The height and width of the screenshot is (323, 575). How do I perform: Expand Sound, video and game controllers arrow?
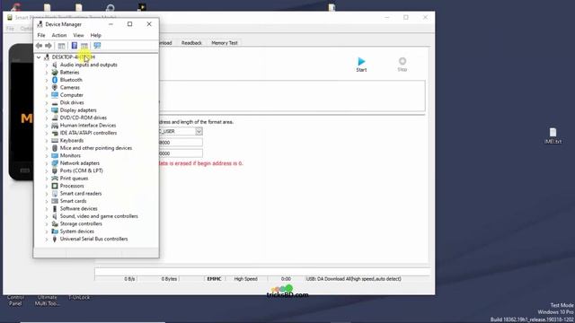coord(47,216)
